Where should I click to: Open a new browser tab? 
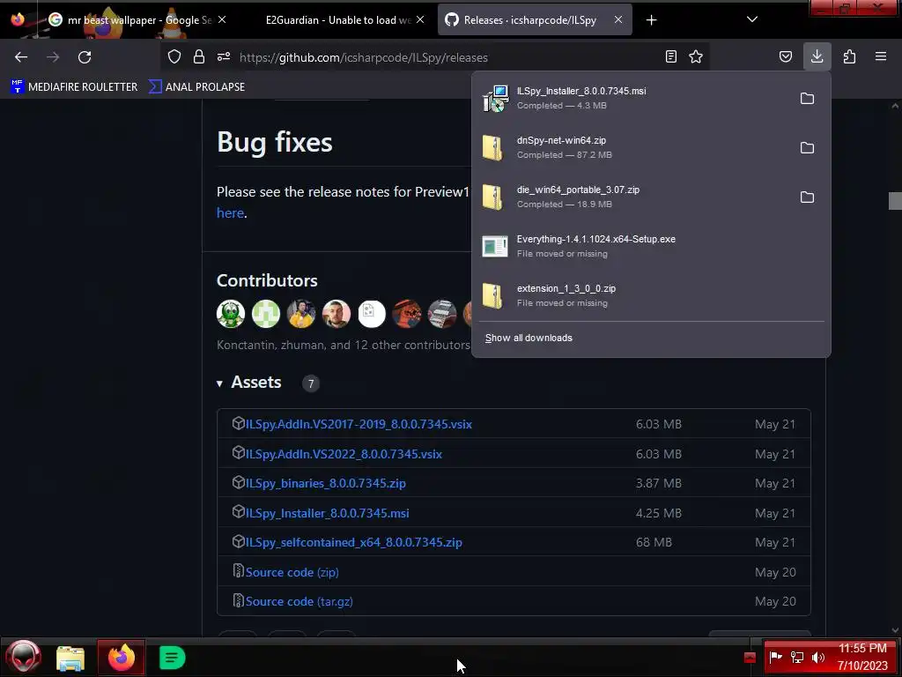651,20
